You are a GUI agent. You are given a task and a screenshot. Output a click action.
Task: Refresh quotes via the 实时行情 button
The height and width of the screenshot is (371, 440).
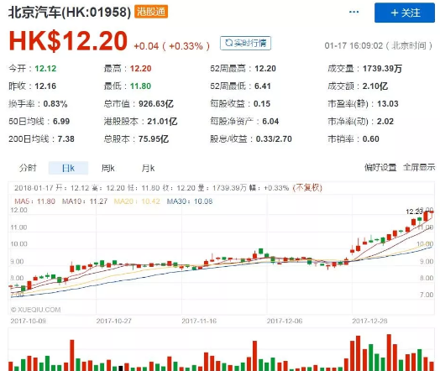point(245,43)
